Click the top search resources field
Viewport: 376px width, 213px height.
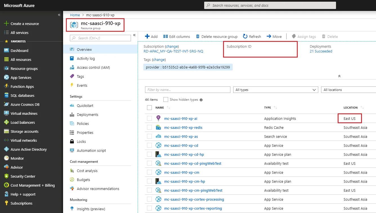[x=270, y=5]
